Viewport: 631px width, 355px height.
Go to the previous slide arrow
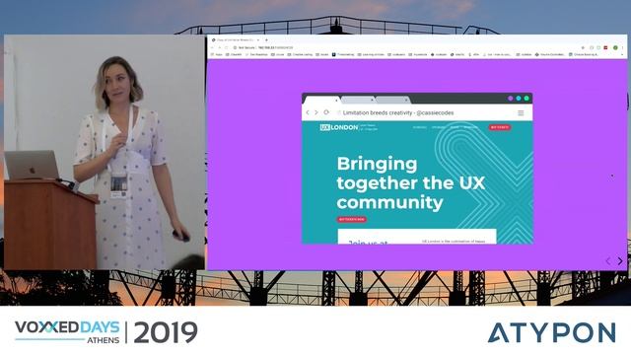point(608,261)
